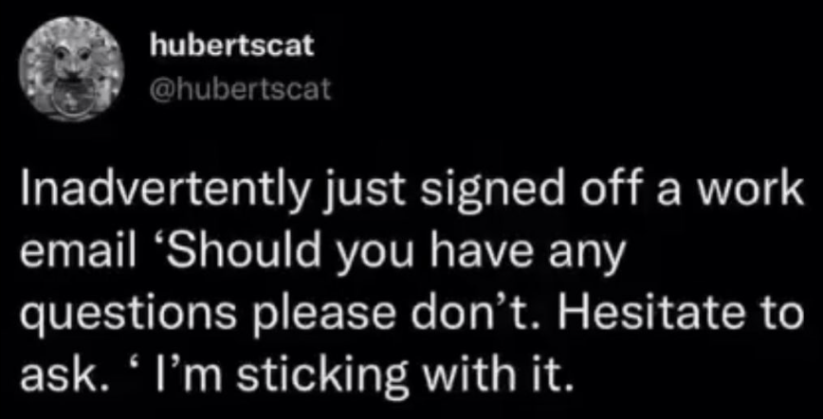Image resolution: width=823 pixels, height=419 pixels.
Task: Open the @hubertscat handle link
Action: pos(241,91)
